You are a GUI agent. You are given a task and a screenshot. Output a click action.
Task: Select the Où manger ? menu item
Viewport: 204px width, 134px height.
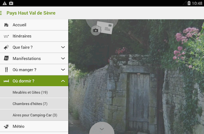(x=34, y=70)
